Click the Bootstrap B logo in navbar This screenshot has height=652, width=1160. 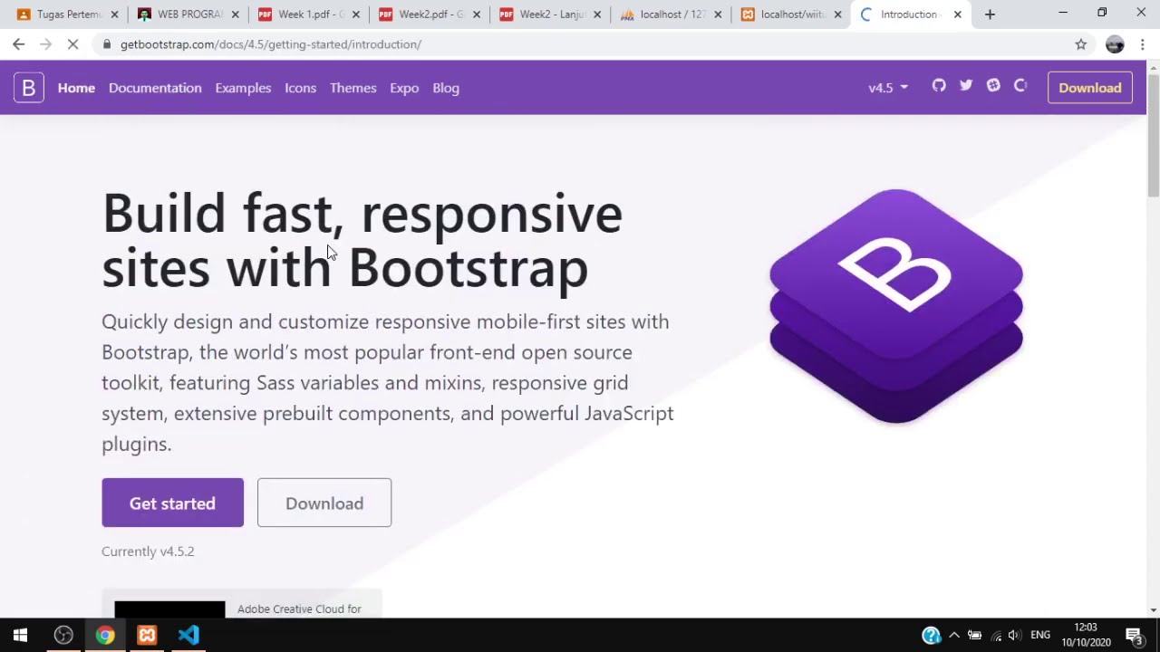pos(29,88)
